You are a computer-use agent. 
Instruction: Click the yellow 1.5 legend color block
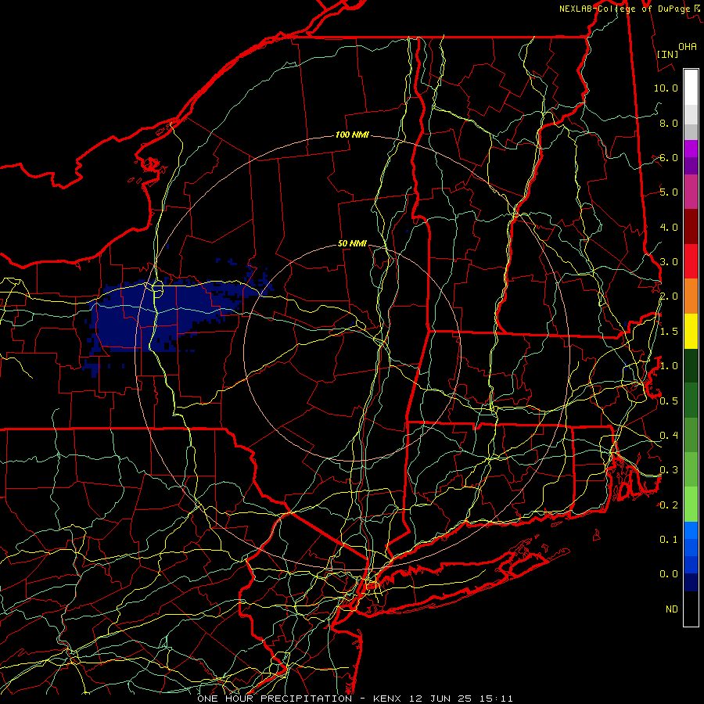pos(691,330)
